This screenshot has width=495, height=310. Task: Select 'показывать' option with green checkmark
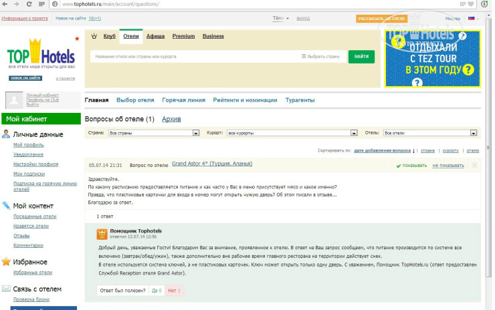tap(414, 165)
